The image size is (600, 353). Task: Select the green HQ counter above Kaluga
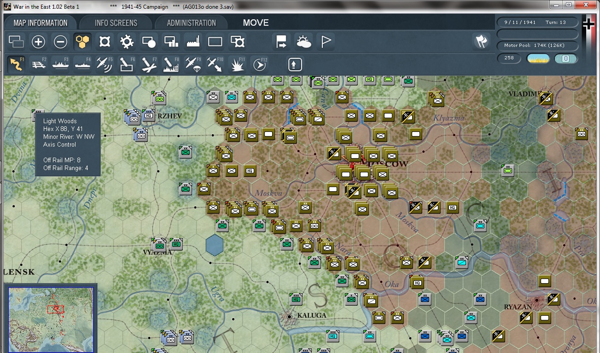click(x=296, y=299)
